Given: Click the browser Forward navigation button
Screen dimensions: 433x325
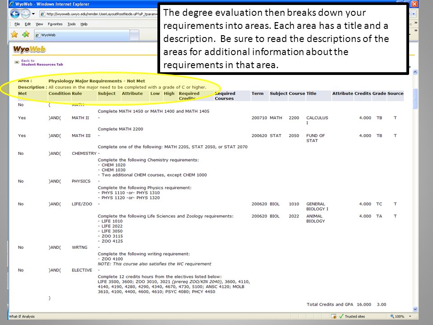Looking at the screenshot, I should pyautogui.click(x=25, y=14).
